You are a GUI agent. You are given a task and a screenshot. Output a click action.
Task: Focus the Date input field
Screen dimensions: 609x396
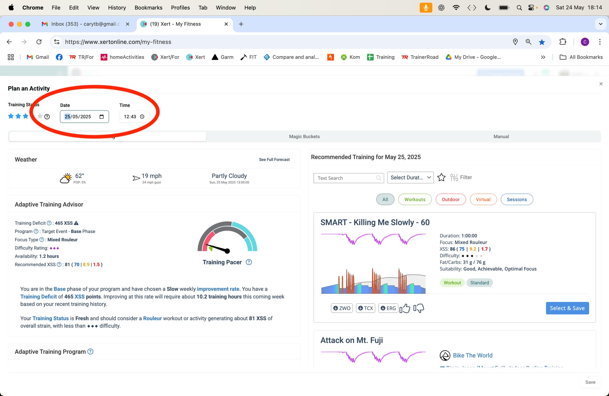click(x=84, y=117)
